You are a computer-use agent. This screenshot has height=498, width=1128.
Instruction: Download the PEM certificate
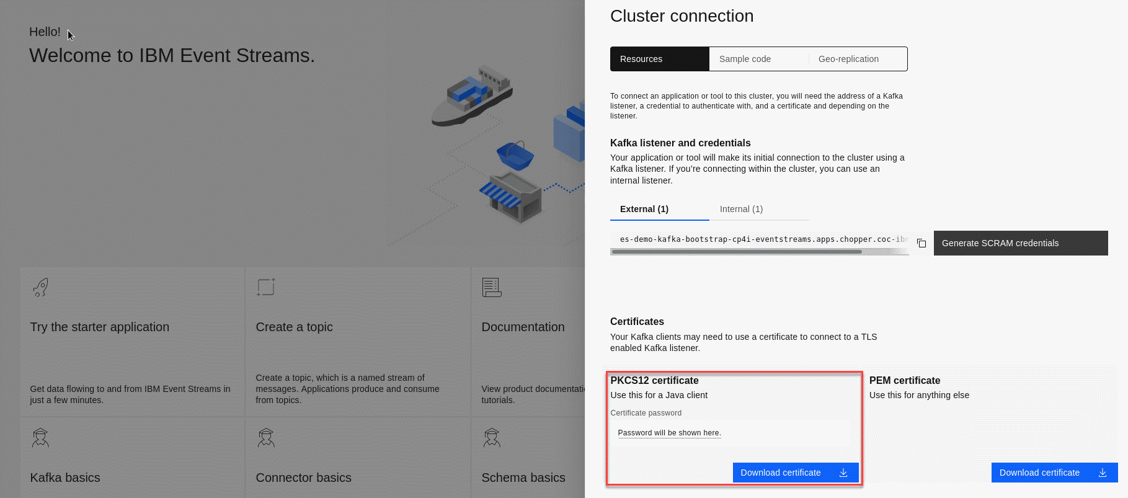pyautogui.click(x=1040, y=473)
